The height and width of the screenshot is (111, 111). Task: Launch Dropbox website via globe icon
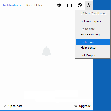(80, 5)
